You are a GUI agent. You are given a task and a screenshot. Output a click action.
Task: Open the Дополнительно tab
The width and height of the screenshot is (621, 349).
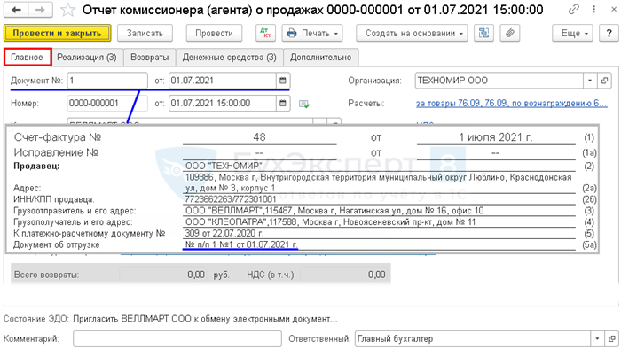point(321,58)
